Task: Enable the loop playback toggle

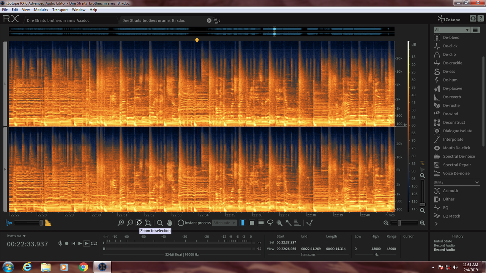Action: [94, 243]
